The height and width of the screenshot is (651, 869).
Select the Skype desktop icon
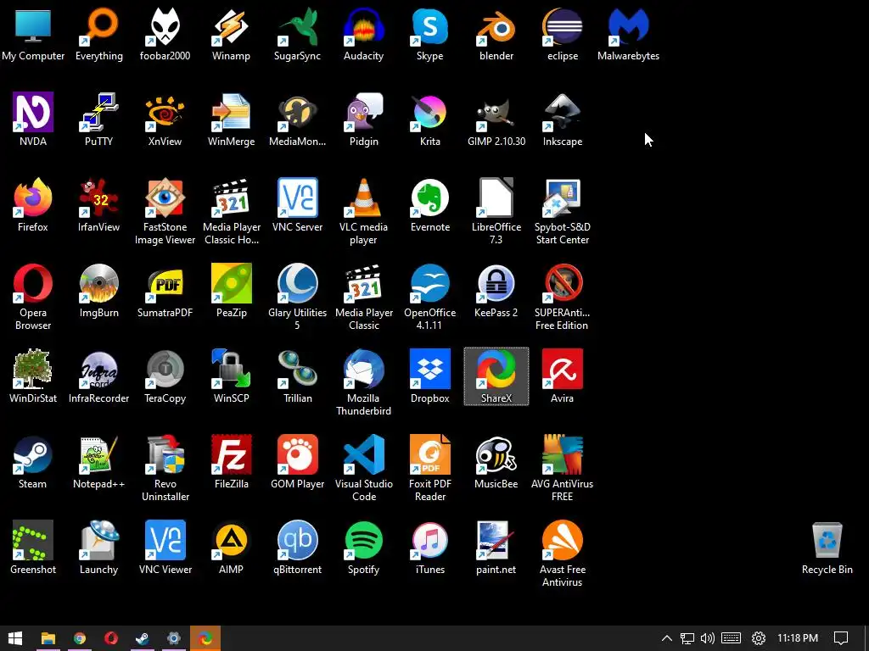point(429,34)
